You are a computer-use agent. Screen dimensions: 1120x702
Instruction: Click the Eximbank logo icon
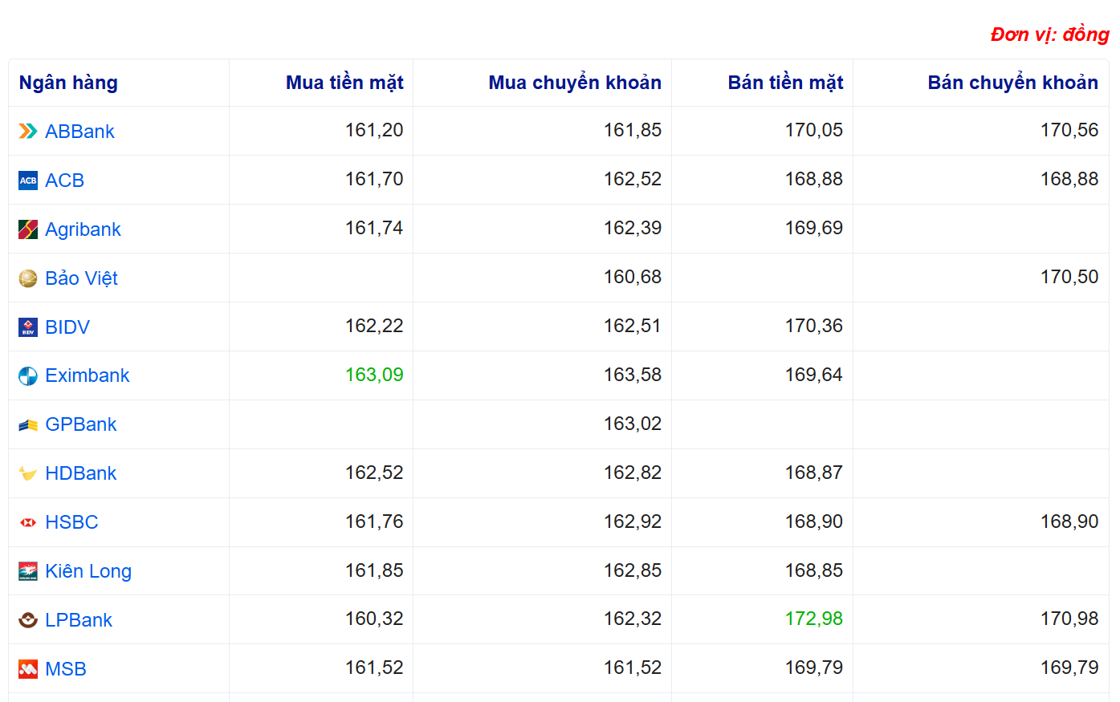28,376
